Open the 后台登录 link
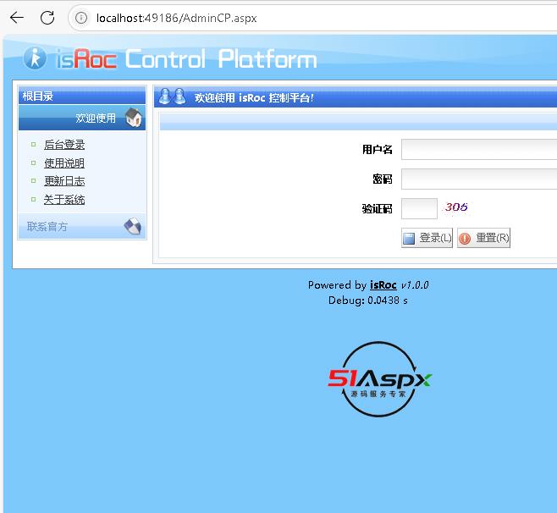The height and width of the screenshot is (513, 557). 64,145
